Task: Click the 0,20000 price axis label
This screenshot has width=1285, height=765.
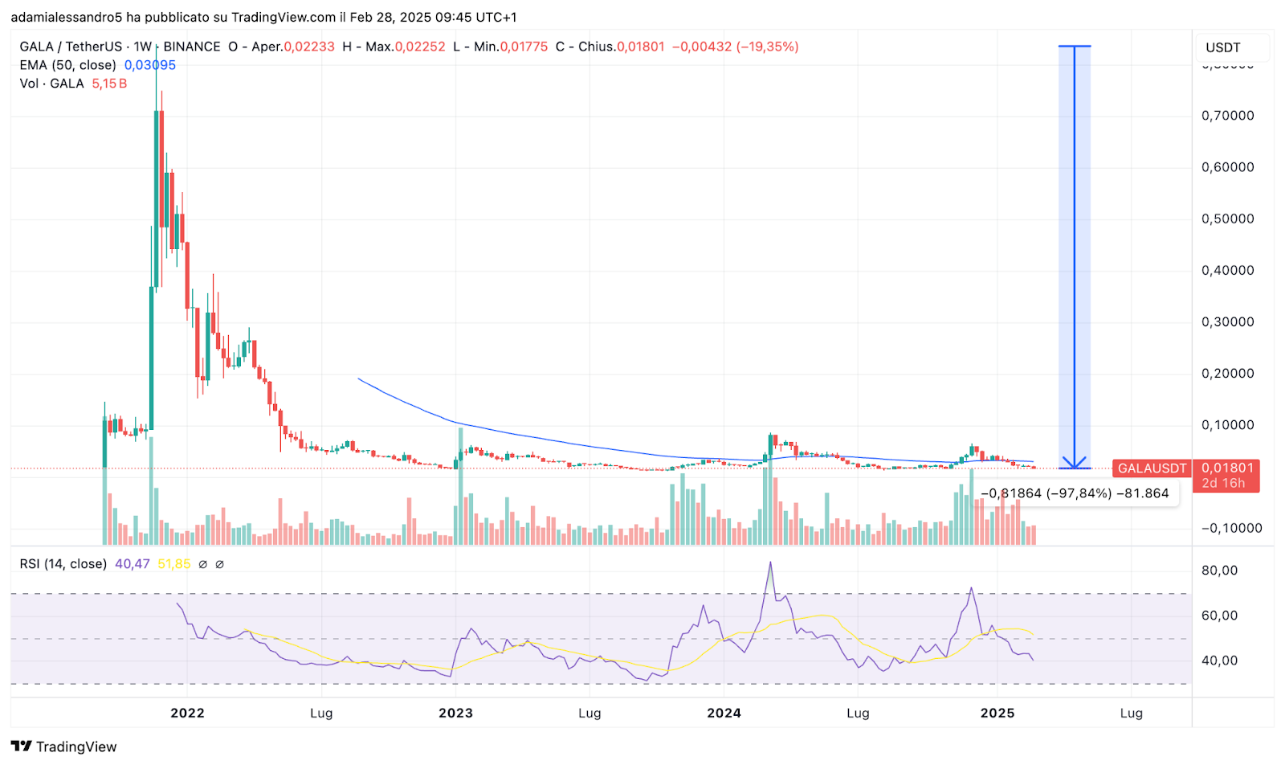Action: coord(1227,374)
